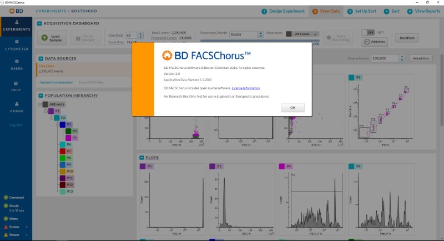The image size is (444, 241).
Task: Expand the Stream status chevron
Action: (27, 235)
